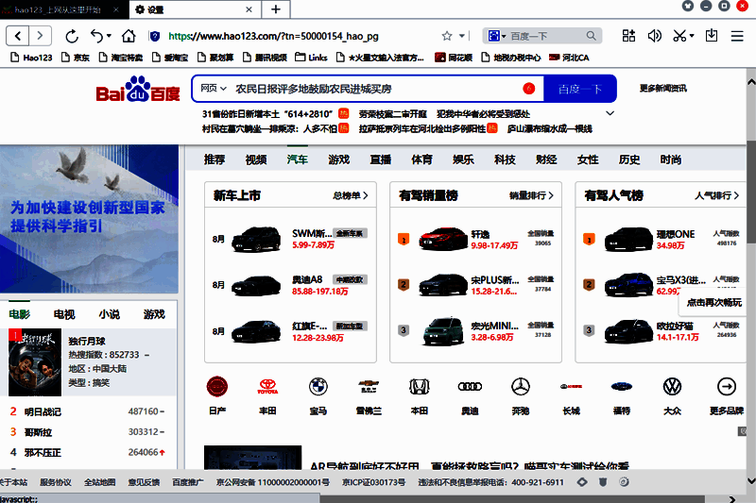Click the scissors screenshot tool icon
756x503 pixels.
(x=679, y=36)
